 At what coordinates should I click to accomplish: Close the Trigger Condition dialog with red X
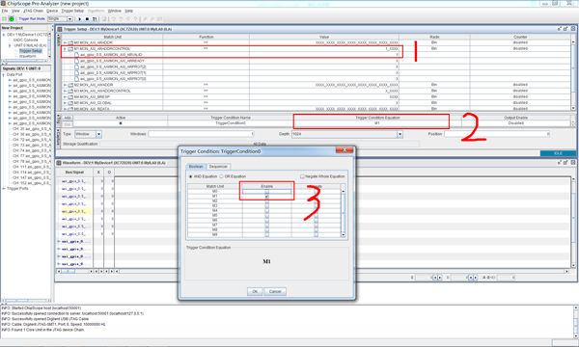(345, 149)
